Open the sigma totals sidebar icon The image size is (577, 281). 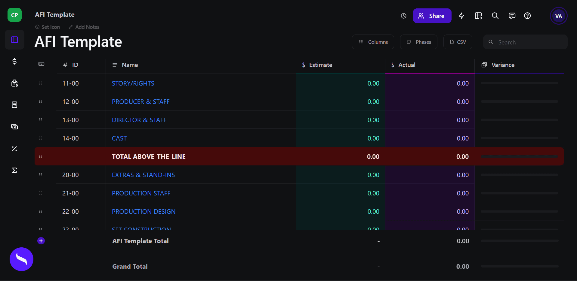[14, 170]
